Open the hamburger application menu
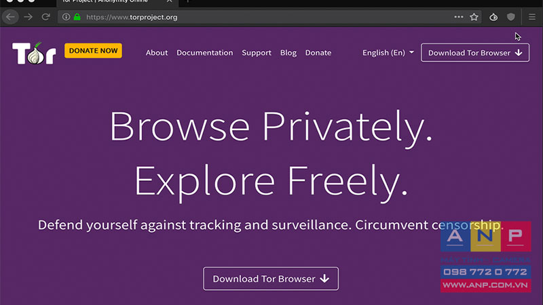 532,16
